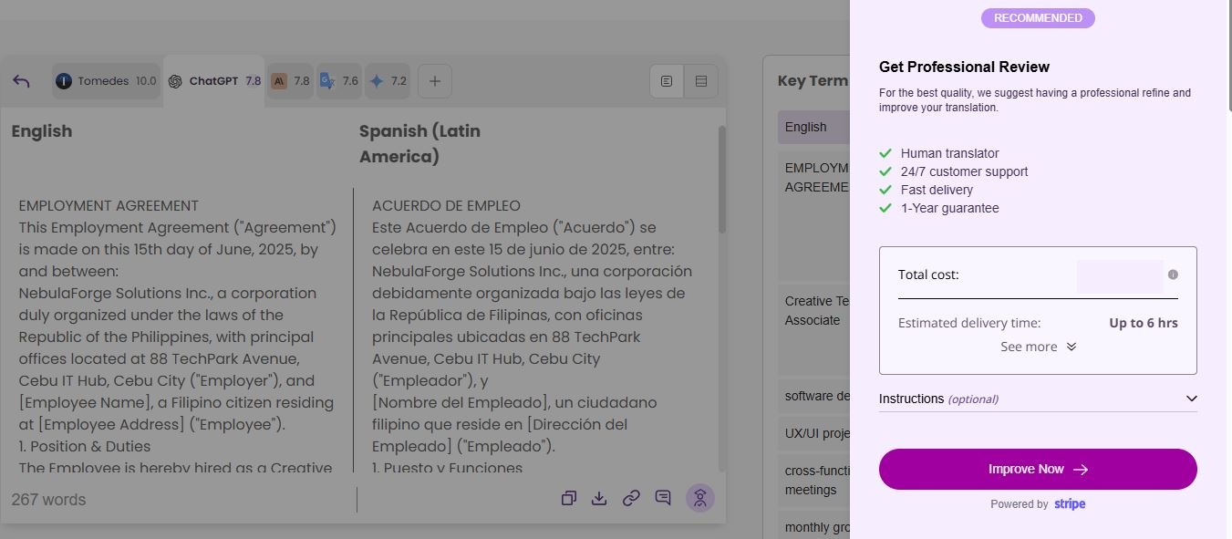
Task: Expand the Instructions optional section
Action: pyautogui.click(x=1038, y=399)
